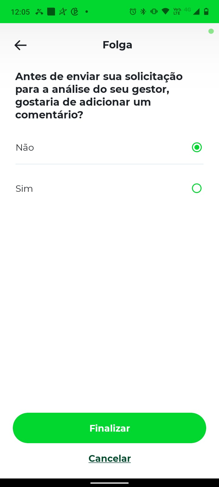Tap the missed call status icon
Screen dimensions: 219x487
pyautogui.click(x=39, y=12)
